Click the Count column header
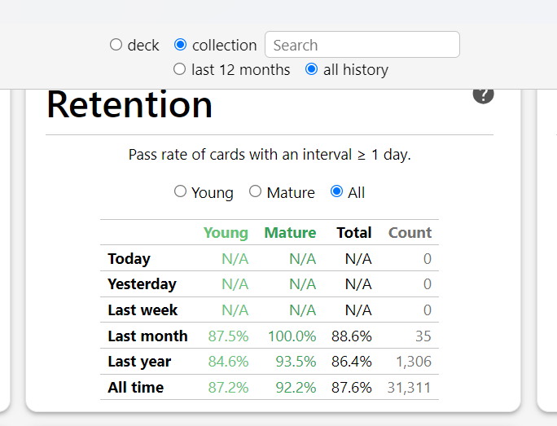 click(x=410, y=233)
